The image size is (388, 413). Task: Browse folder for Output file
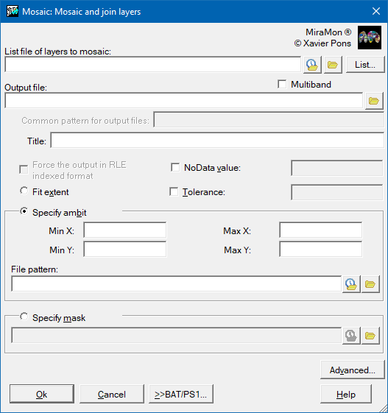coord(374,101)
